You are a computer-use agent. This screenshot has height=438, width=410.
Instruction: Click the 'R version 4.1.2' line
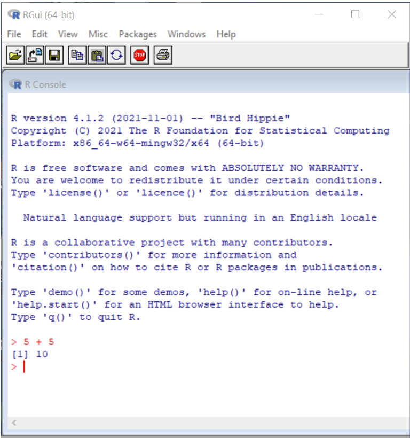pos(151,118)
